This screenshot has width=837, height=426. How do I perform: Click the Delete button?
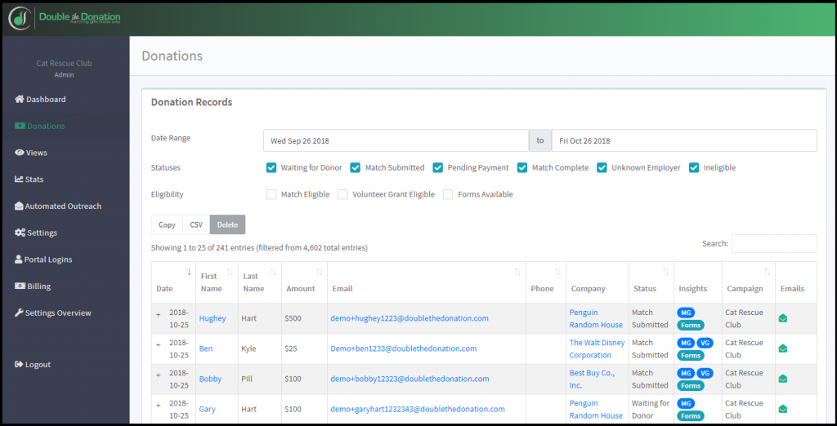(x=227, y=224)
